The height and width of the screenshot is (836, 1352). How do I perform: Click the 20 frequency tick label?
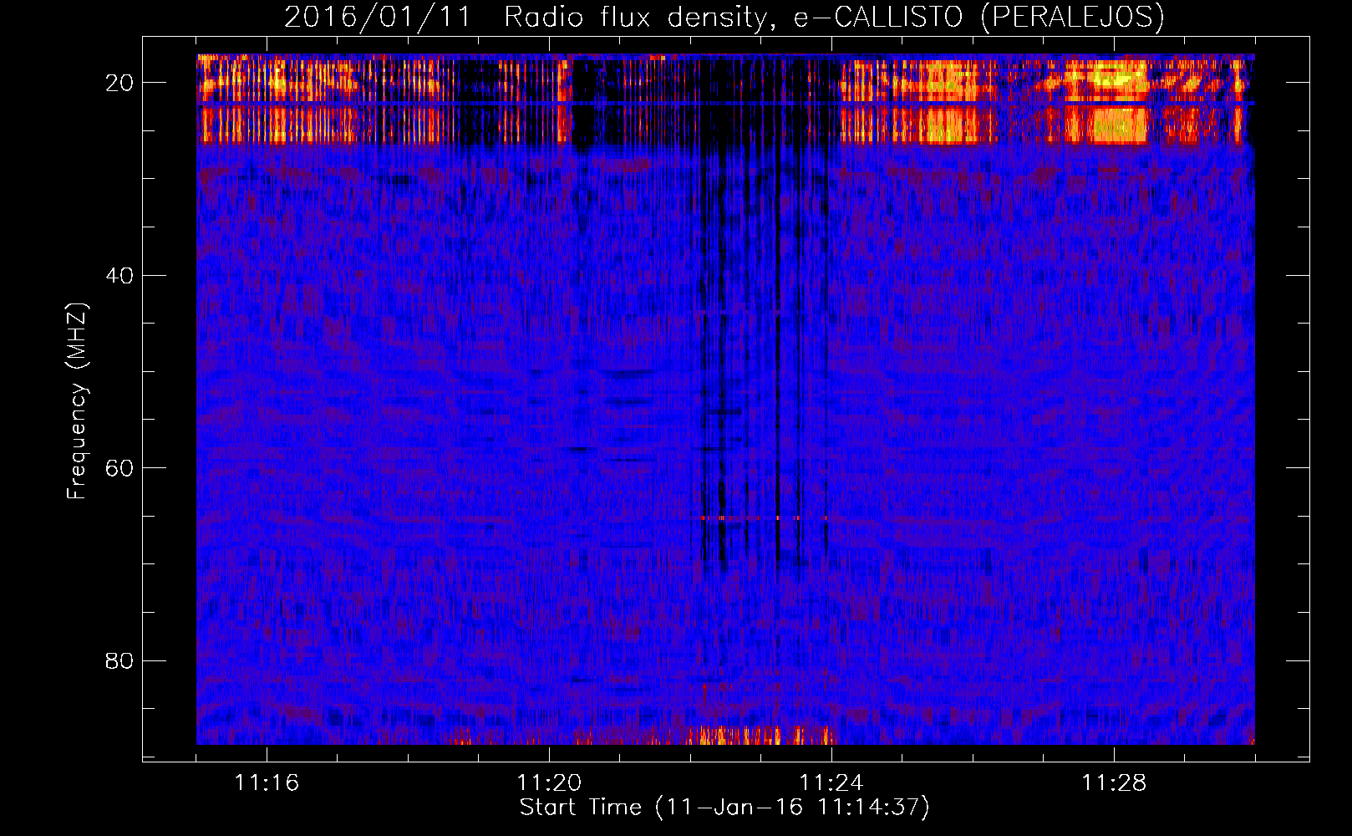tap(120, 83)
